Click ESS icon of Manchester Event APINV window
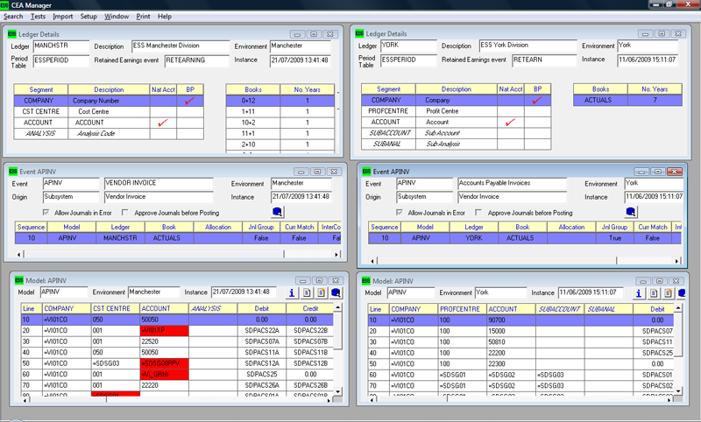This screenshot has width=701, height=422. [x=13, y=172]
